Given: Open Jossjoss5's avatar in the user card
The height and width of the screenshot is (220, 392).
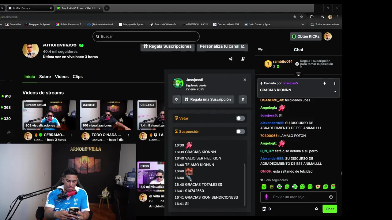Looking at the screenshot, I should click(178, 83).
